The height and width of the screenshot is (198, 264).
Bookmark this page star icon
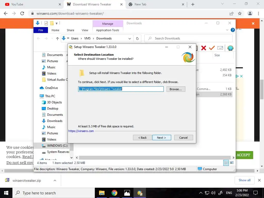pos(240,13)
